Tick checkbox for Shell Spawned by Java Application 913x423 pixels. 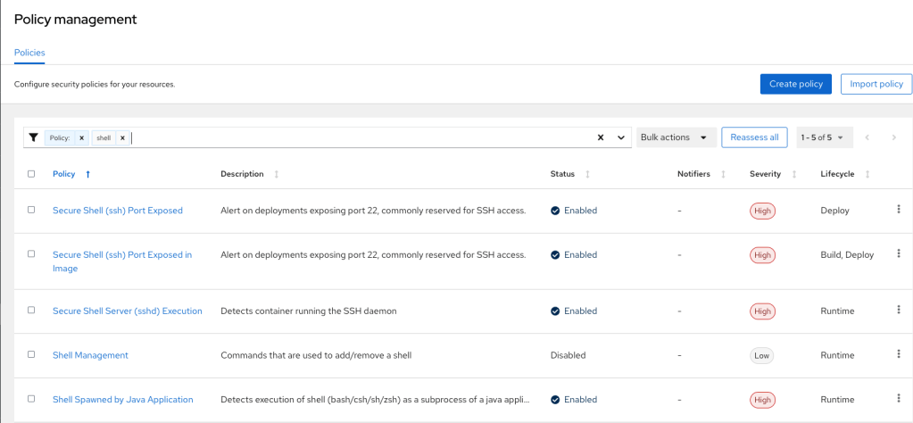click(x=31, y=399)
